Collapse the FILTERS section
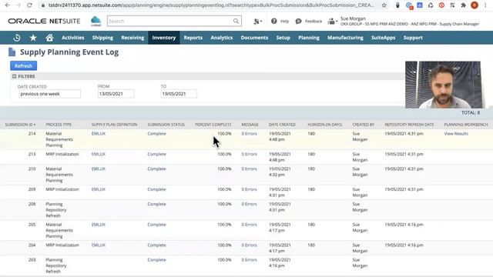This screenshot has height=277, width=493. click(14, 76)
